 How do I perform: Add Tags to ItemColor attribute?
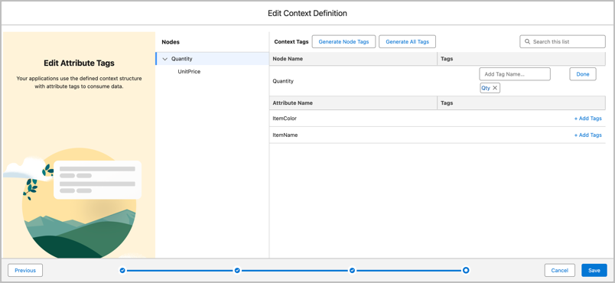click(x=587, y=119)
